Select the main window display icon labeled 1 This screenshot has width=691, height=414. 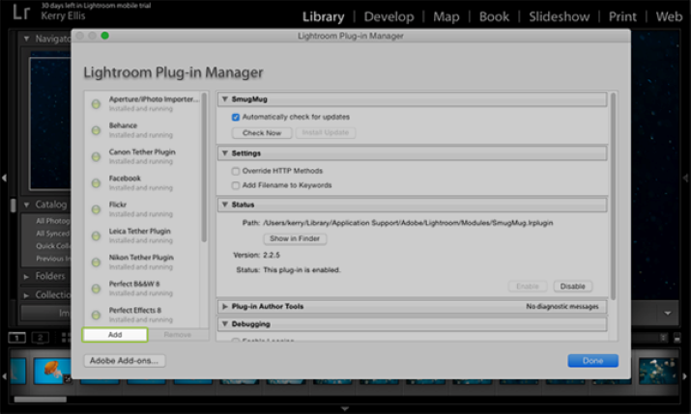(16, 338)
